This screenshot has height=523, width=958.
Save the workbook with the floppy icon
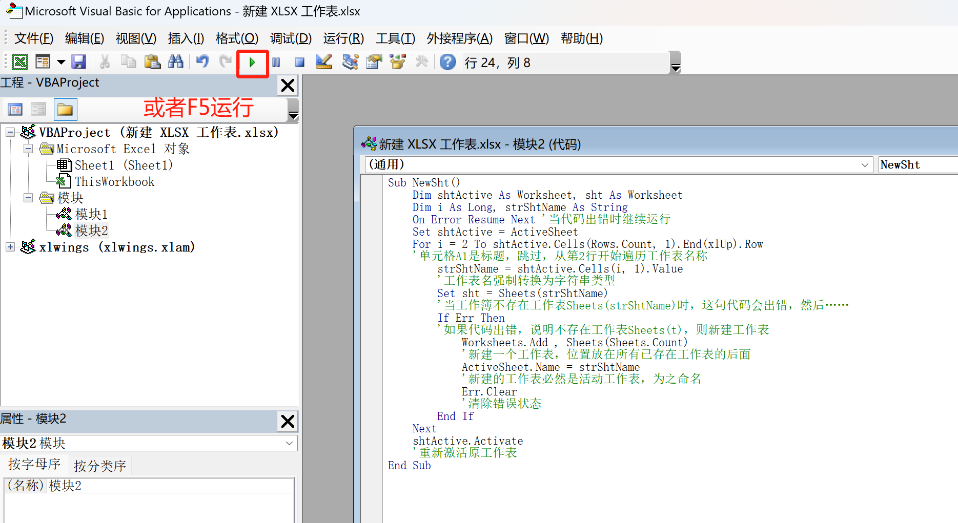[x=78, y=62]
